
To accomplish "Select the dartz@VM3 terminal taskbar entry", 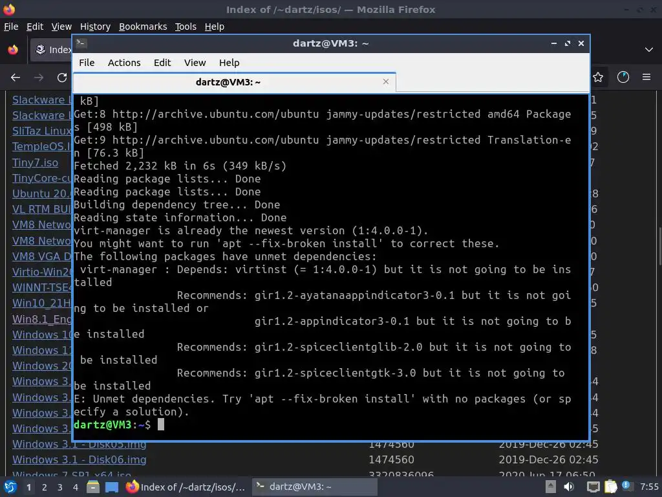I will pos(315,487).
